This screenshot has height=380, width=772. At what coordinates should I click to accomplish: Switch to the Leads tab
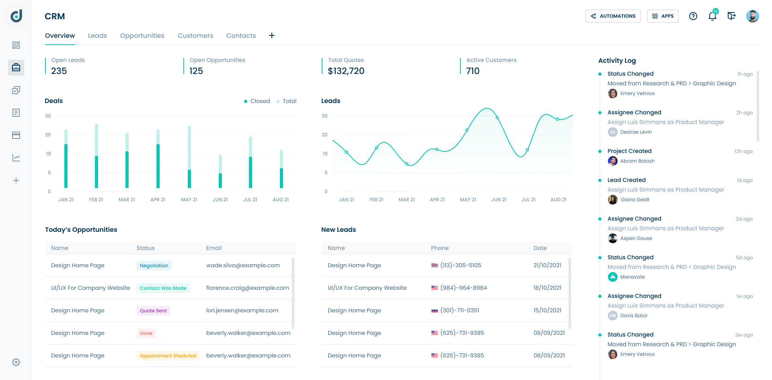click(x=97, y=35)
